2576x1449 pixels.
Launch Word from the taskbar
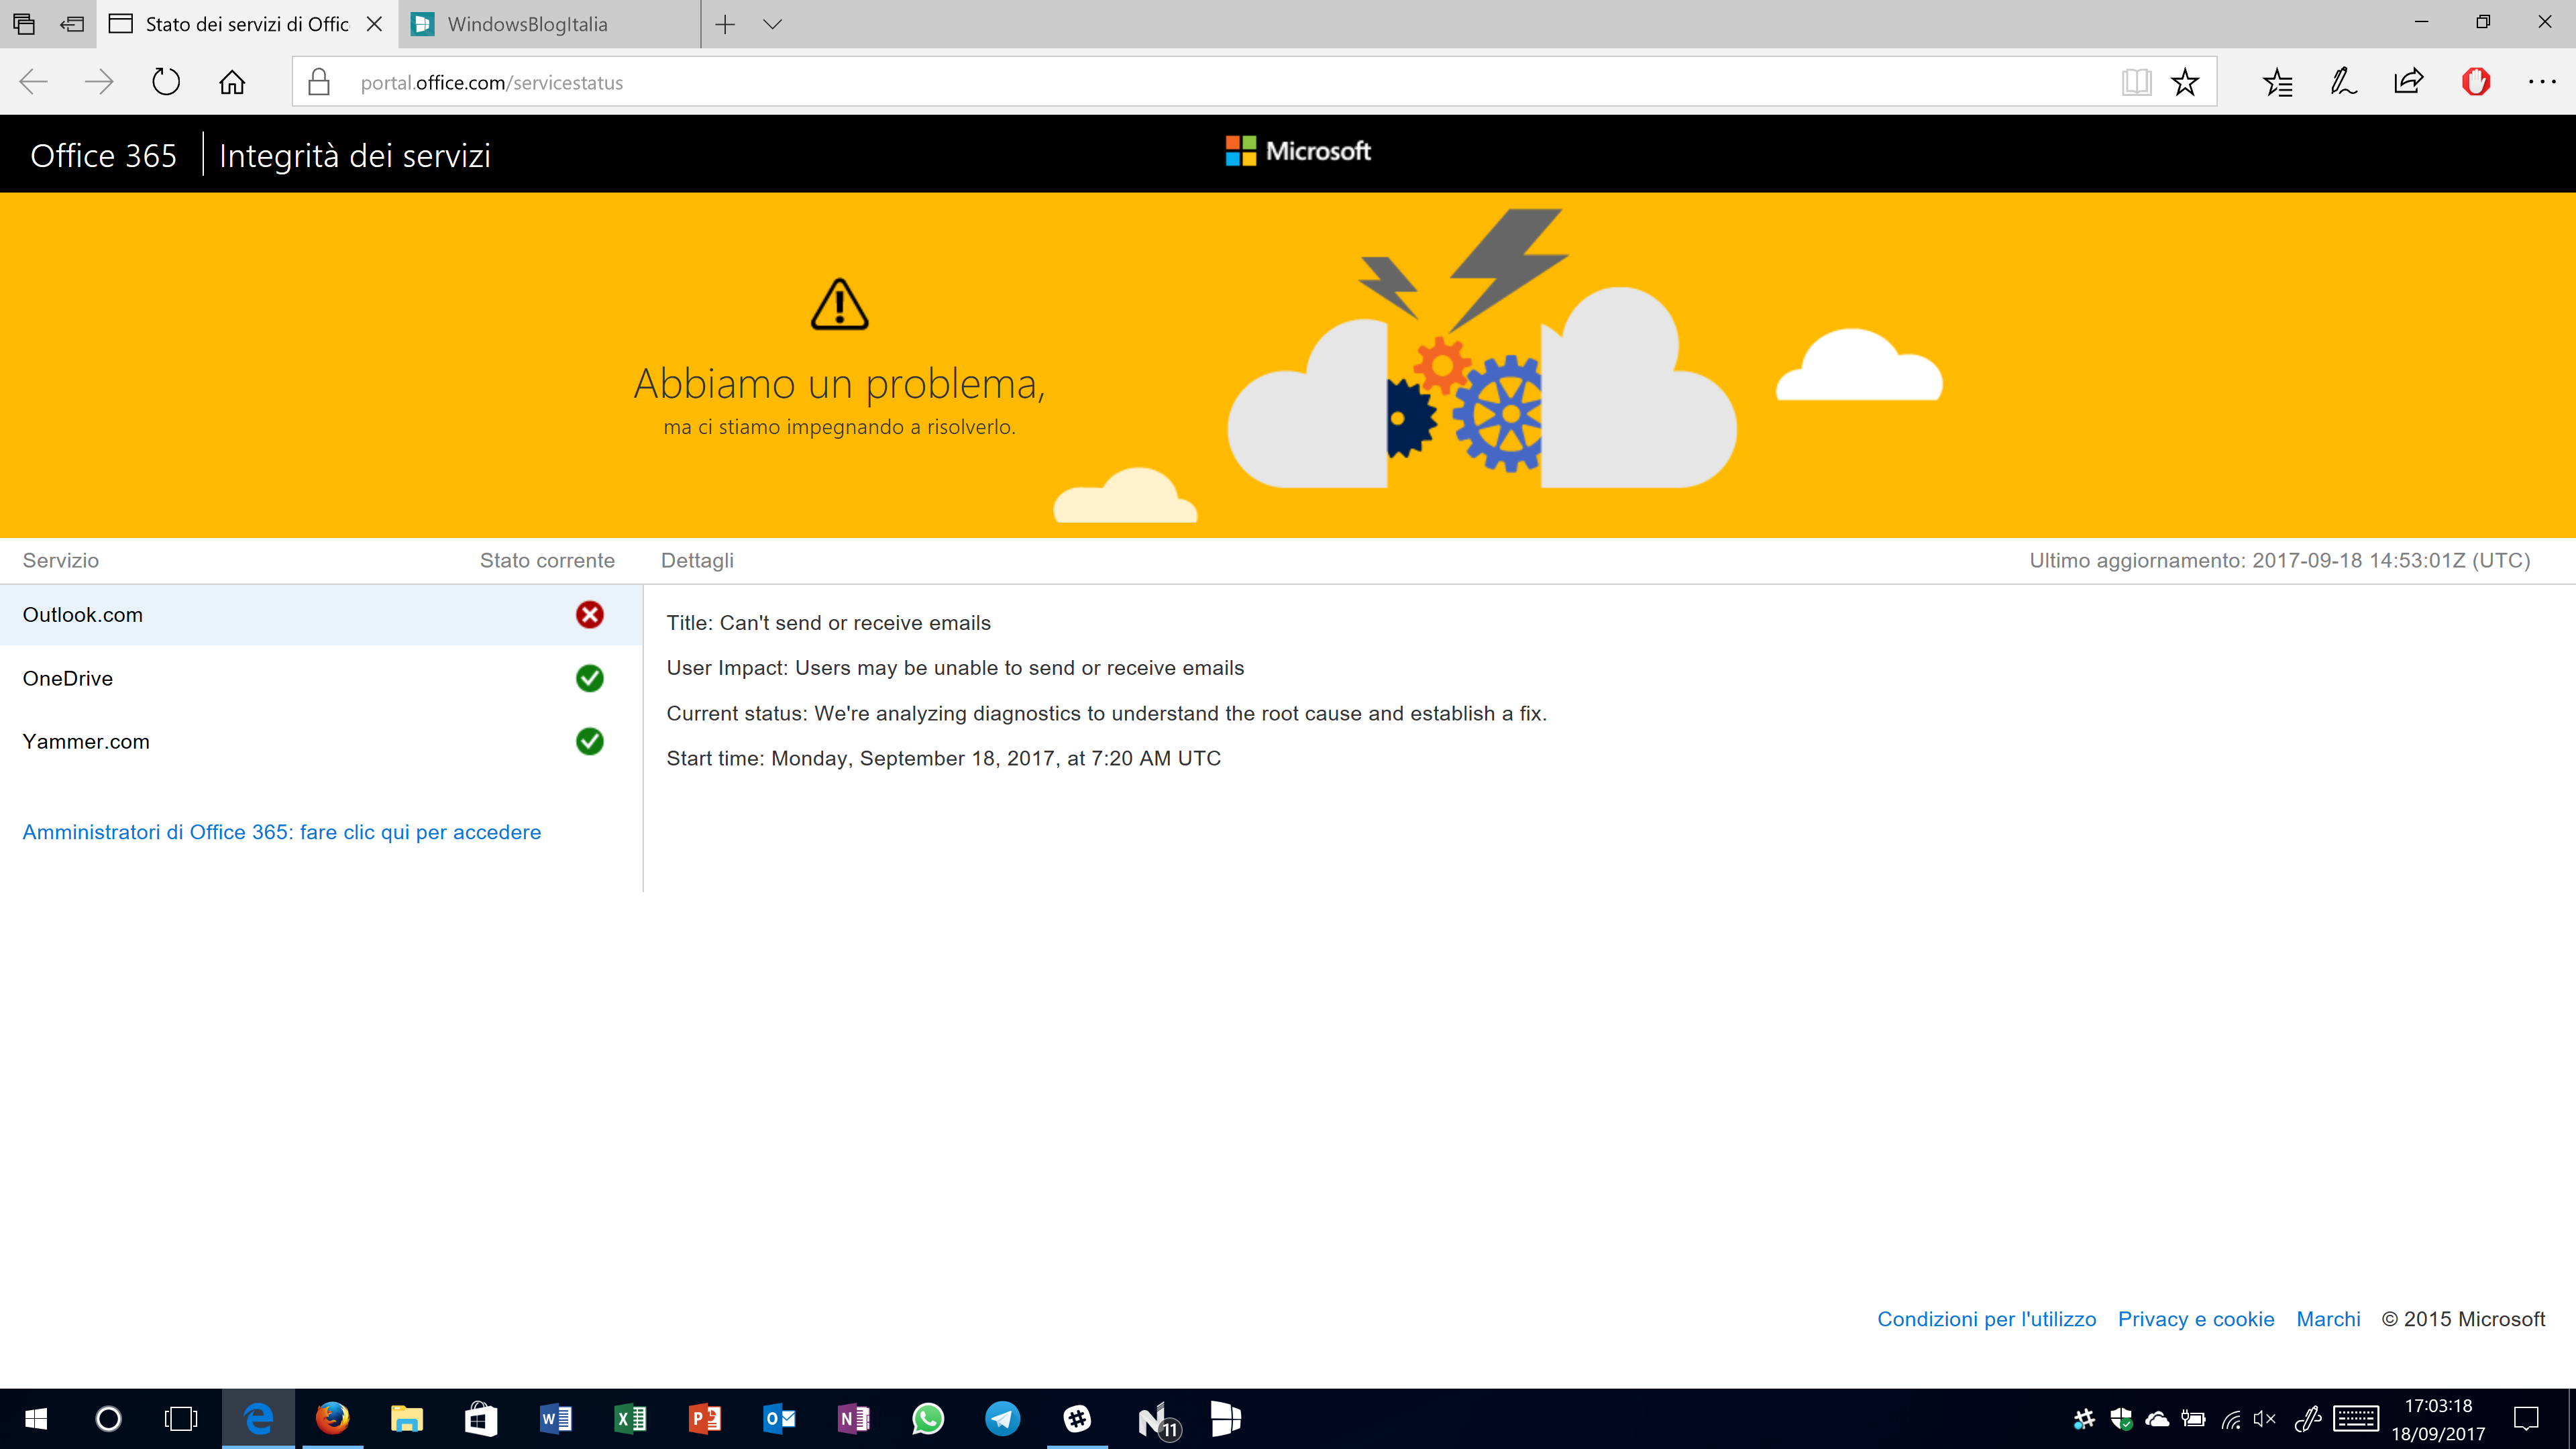[x=556, y=1419]
